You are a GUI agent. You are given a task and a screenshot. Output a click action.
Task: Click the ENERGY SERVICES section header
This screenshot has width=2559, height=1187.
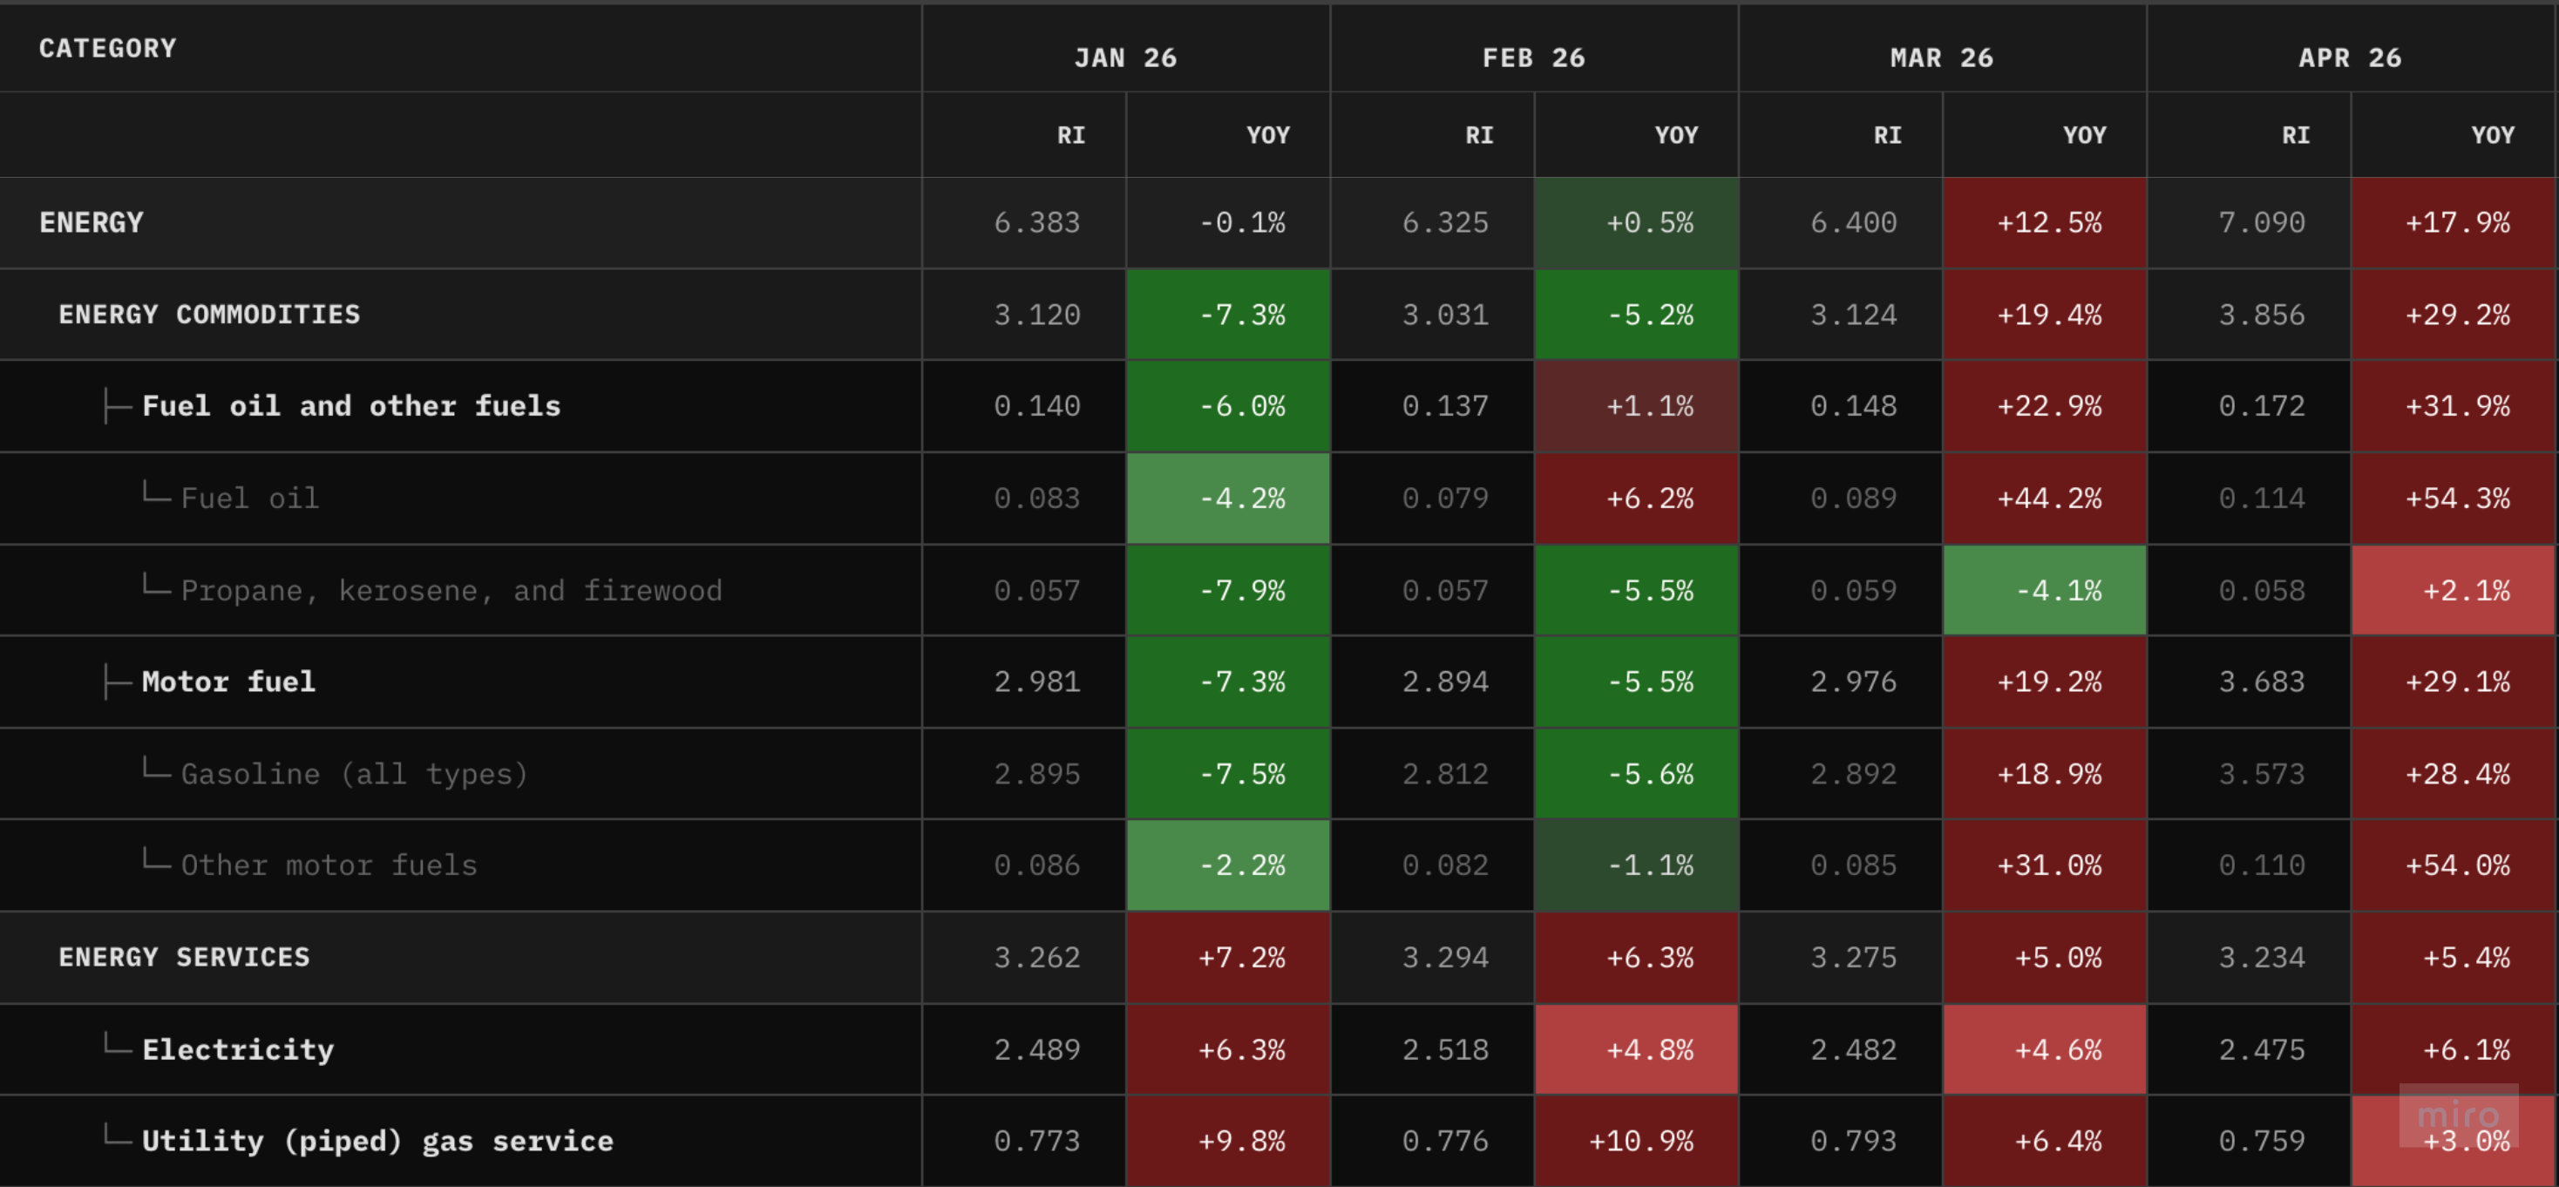[x=184, y=958]
